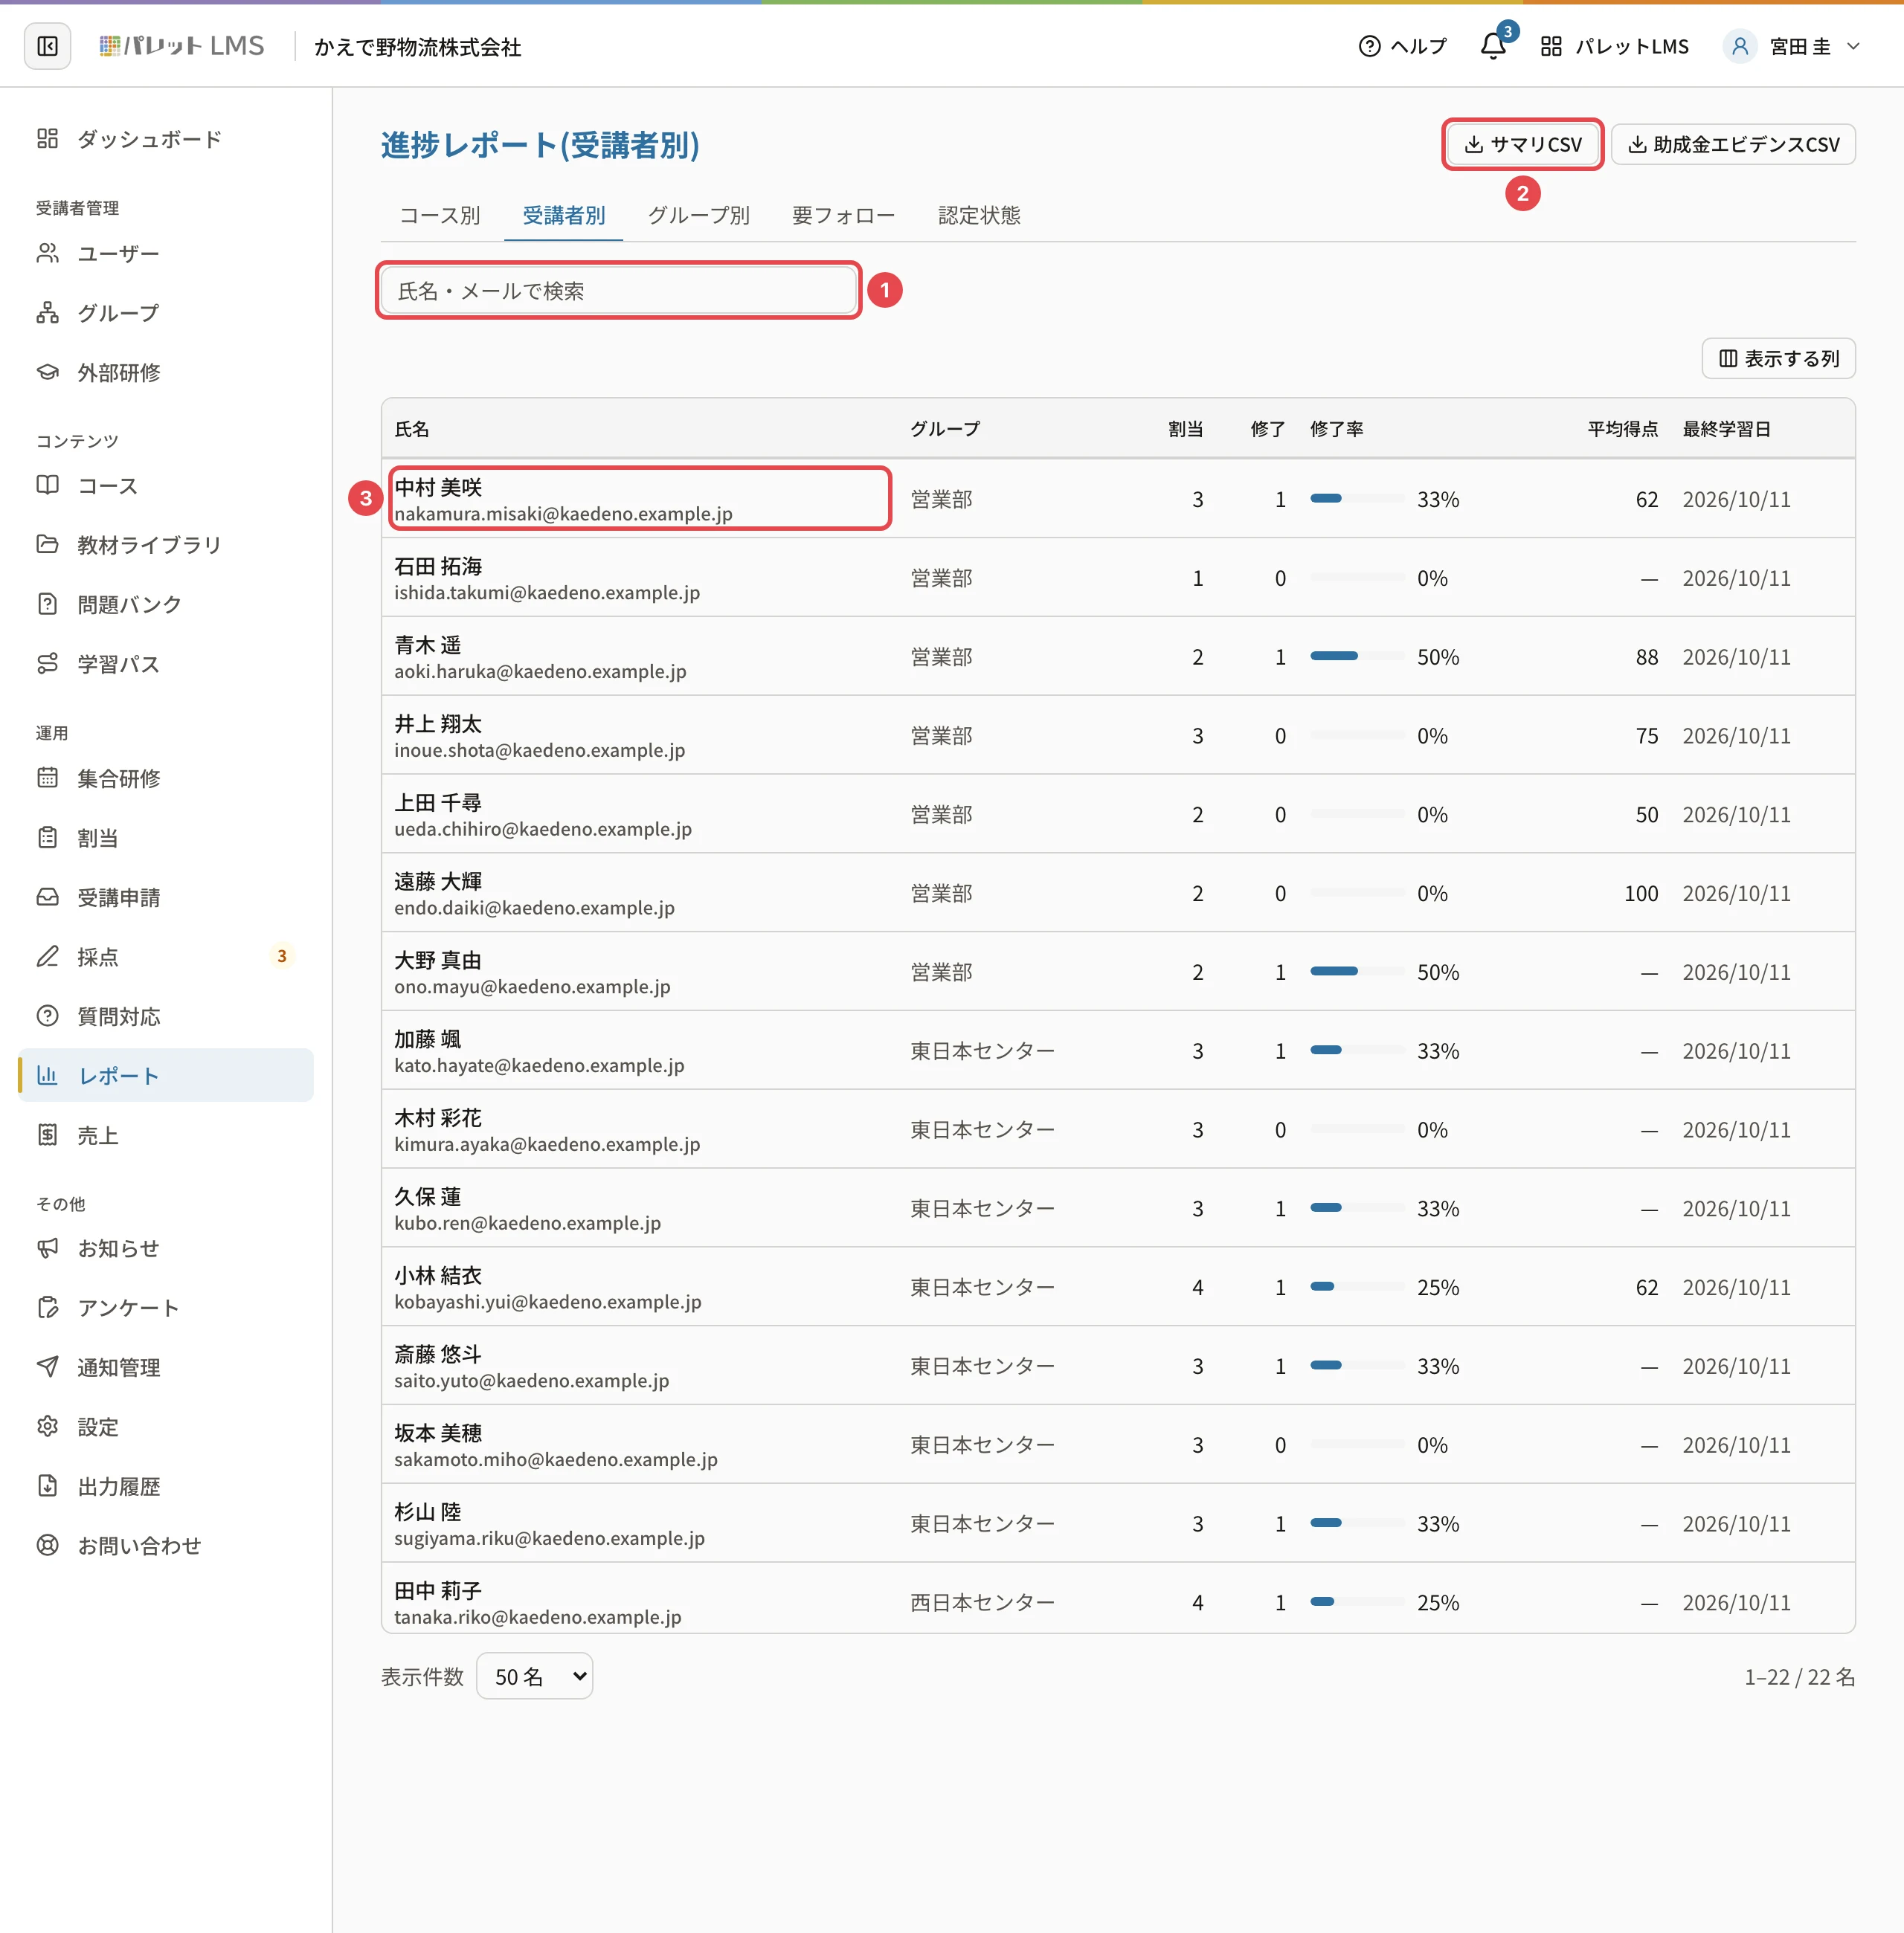Open 外部研修 in the sidebar

[x=166, y=372]
